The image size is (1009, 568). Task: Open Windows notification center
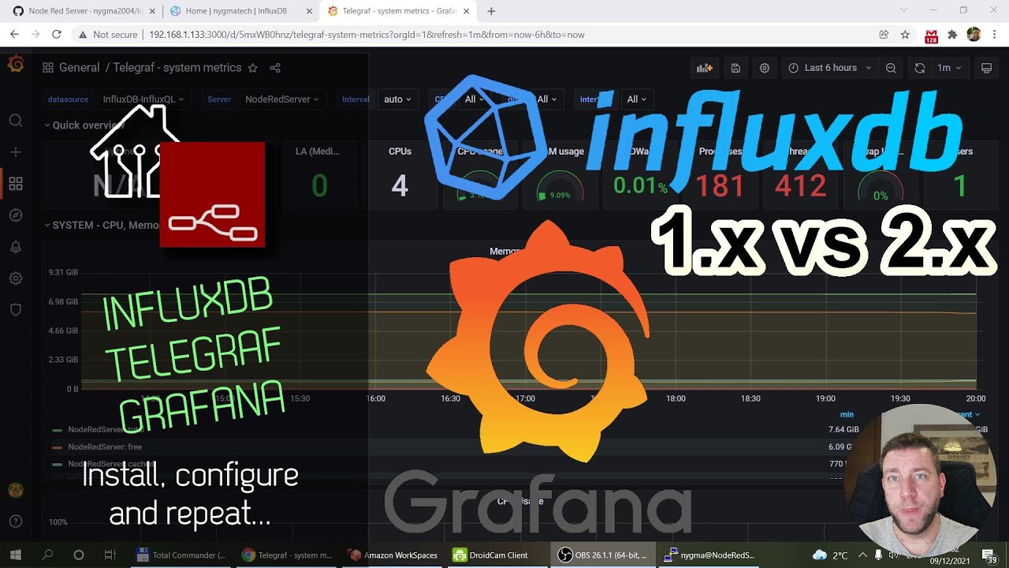988,555
